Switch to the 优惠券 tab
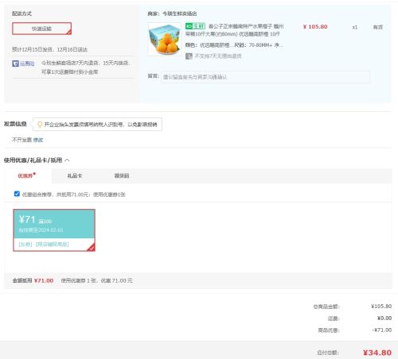The image size is (398, 359). tap(26, 176)
